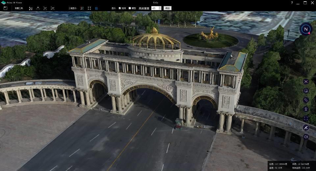Uncheck the 地球 checkbox
The height and width of the screenshot is (171, 316).
[120, 8]
